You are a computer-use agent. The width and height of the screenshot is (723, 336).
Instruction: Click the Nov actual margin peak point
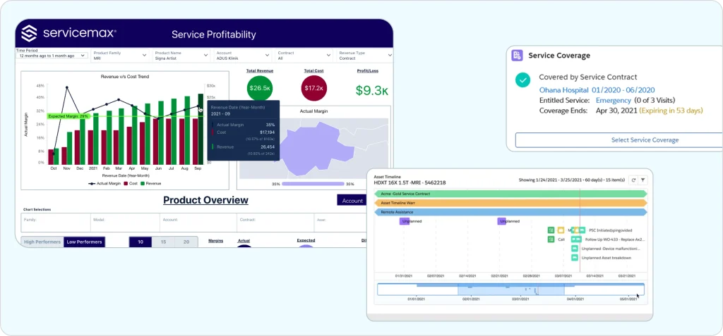67,87
